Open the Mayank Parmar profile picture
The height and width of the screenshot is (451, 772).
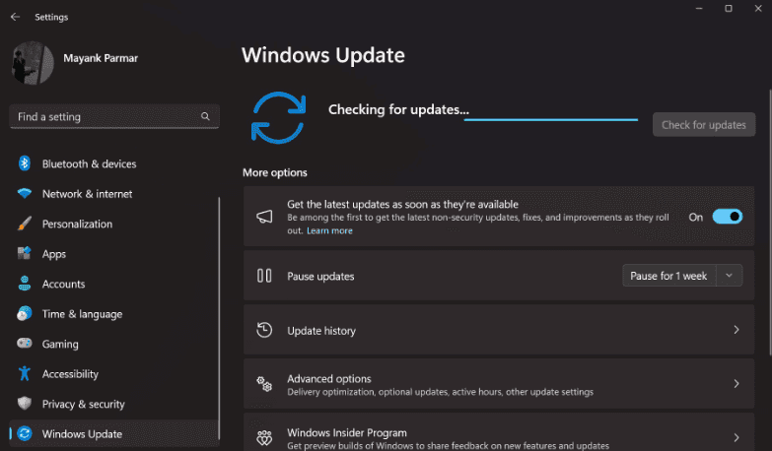click(33, 63)
